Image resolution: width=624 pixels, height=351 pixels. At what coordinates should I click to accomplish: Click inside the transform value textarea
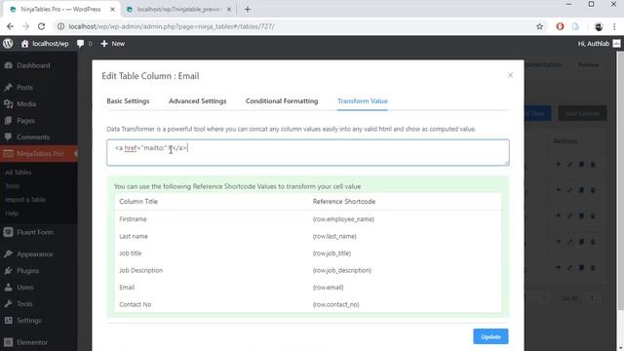point(308,152)
